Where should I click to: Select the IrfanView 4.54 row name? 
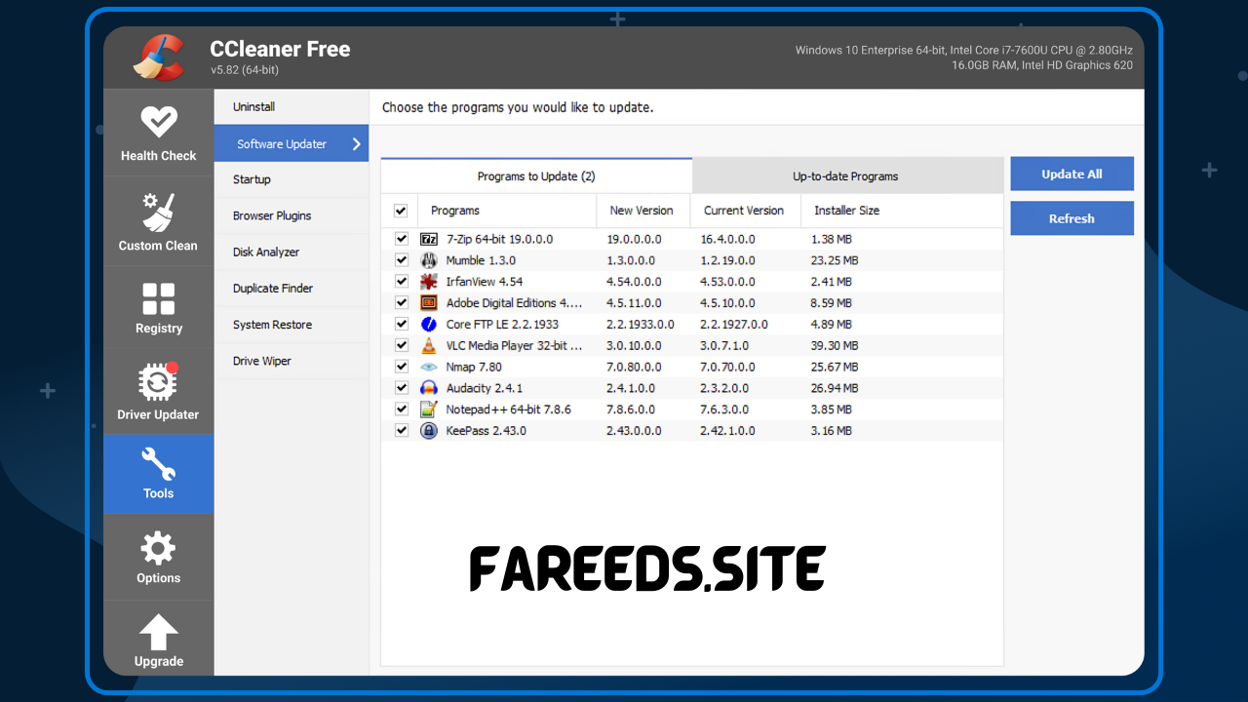pyautogui.click(x=485, y=282)
